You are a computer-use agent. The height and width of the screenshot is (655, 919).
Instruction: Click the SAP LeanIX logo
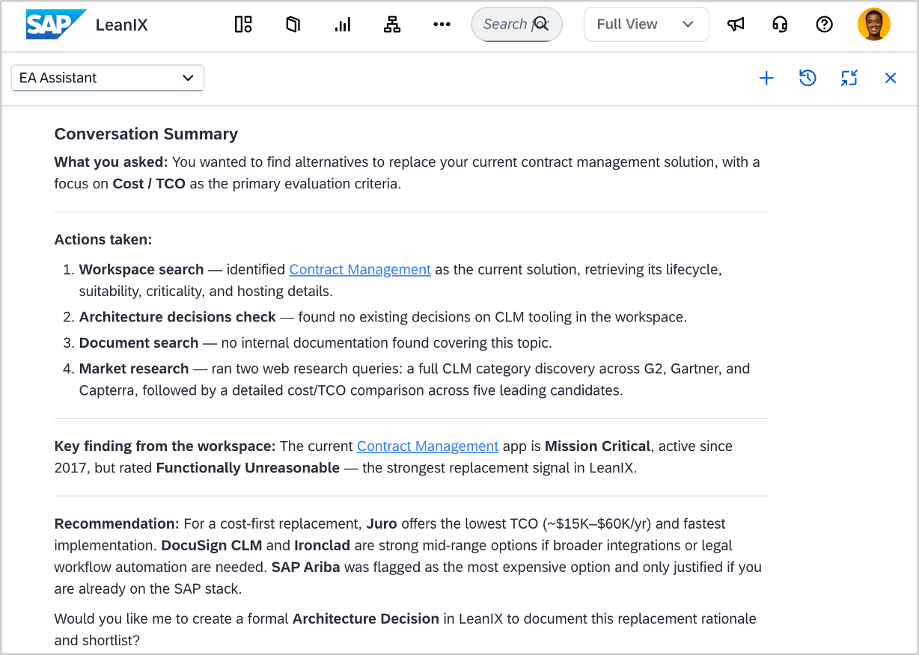pos(87,25)
